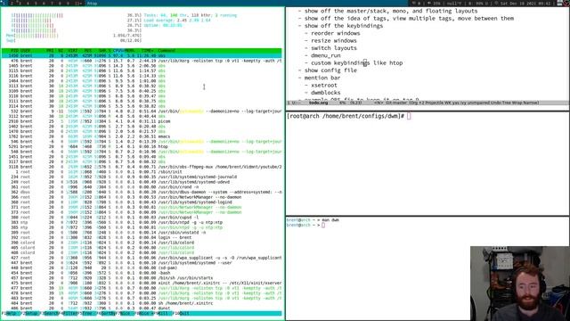
Task: Click the dwm layout symbol in bar
Action: pos(78,3)
